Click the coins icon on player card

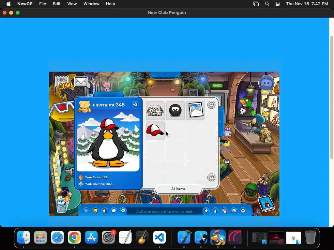pyautogui.click(x=81, y=177)
